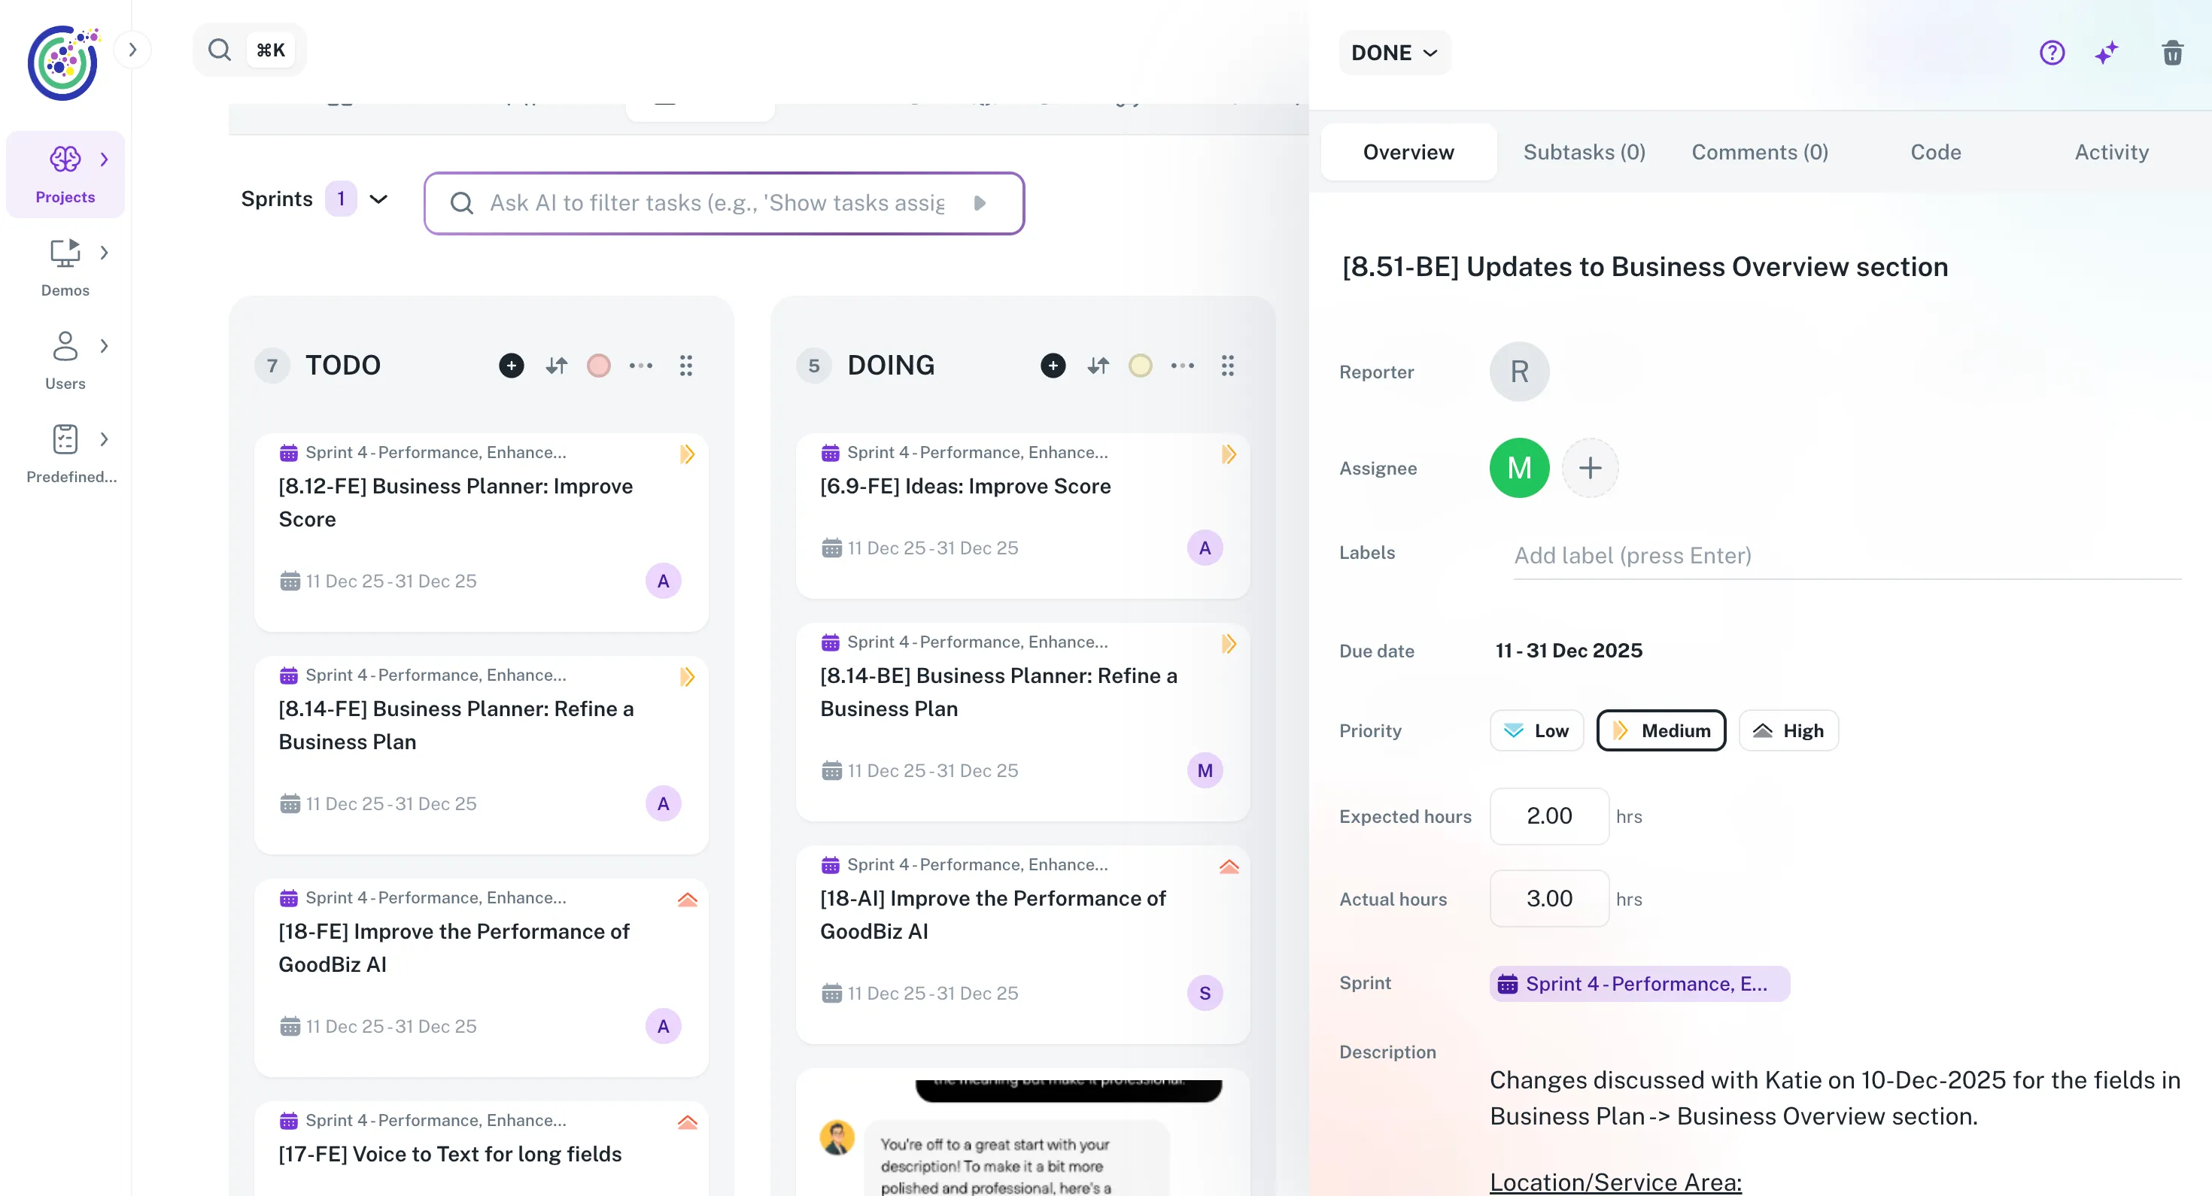2212x1196 pixels.
Task: Open TODO column more options menu
Action: [x=640, y=366]
